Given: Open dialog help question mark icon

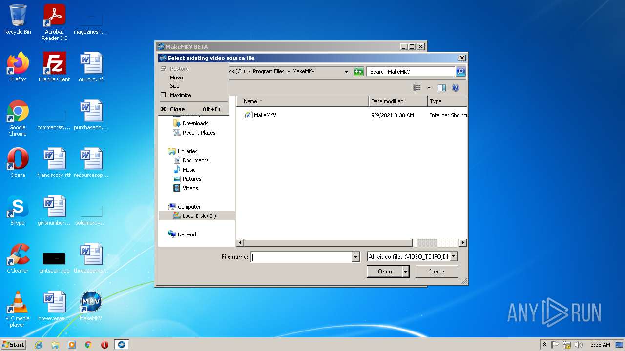Looking at the screenshot, I should [456, 88].
